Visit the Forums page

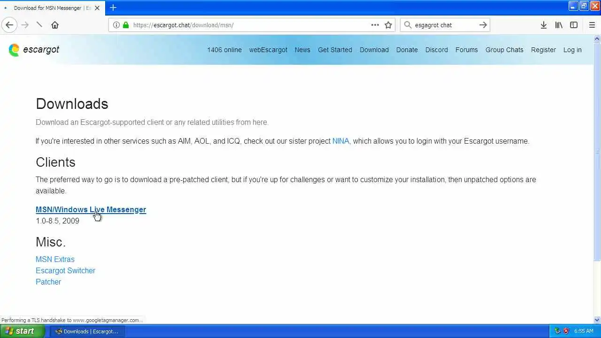(467, 50)
